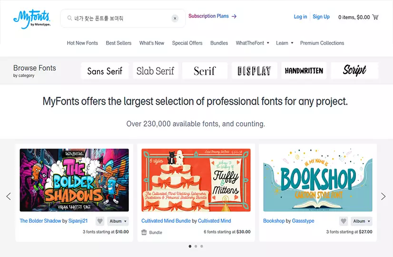Image resolution: width=393 pixels, height=257 pixels.
Task: Open Cultivated Mind Bundle link
Action: coord(166,221)
